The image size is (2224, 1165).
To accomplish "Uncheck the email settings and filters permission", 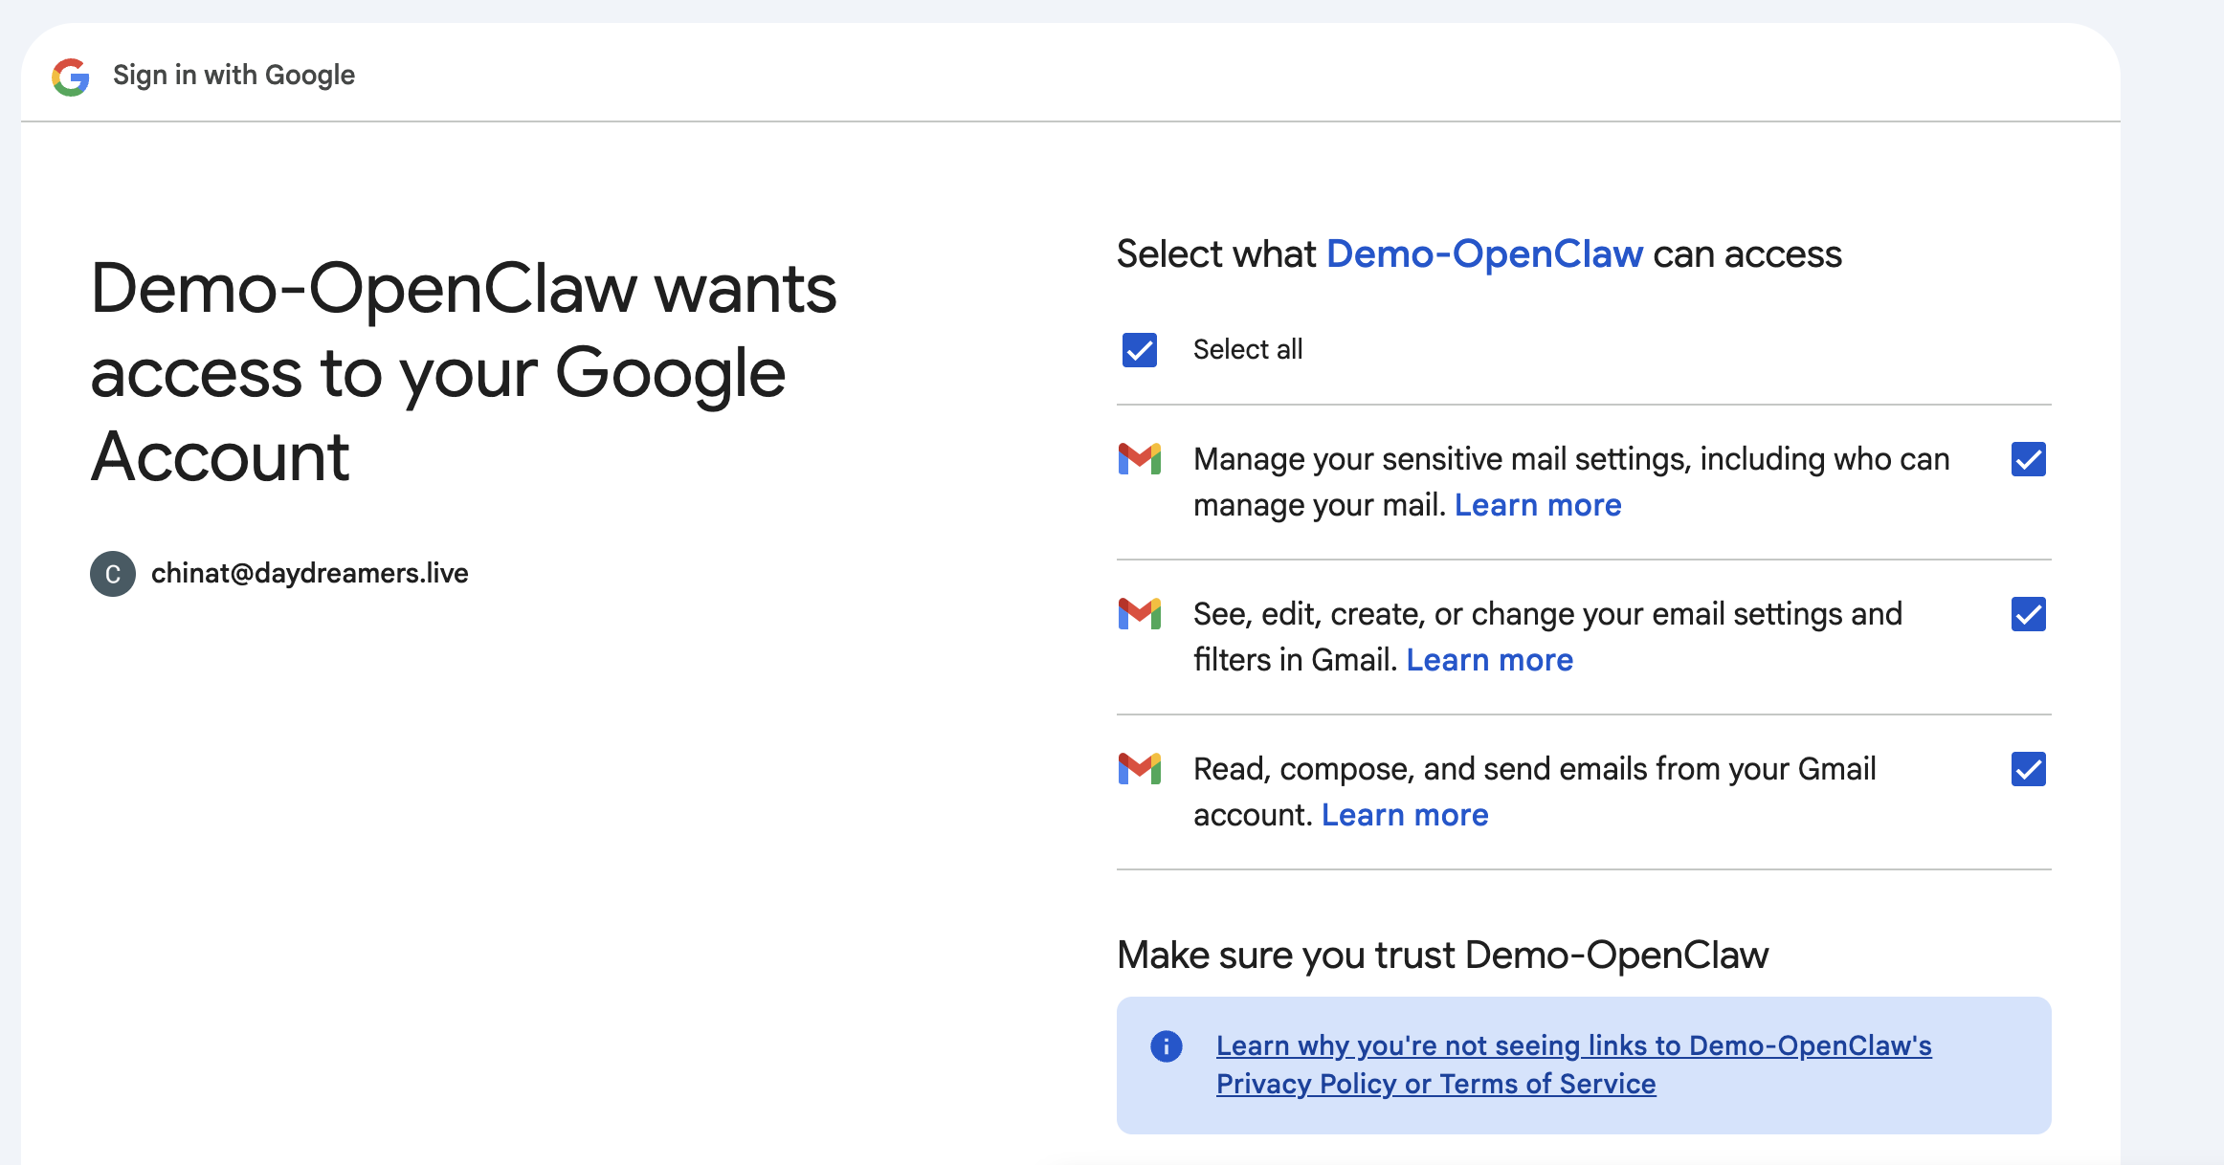I will (x=2028, y=614).
